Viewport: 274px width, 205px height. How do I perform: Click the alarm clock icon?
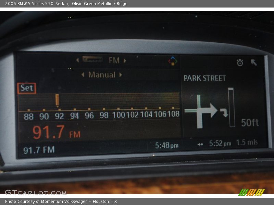[x=240, y=63]
